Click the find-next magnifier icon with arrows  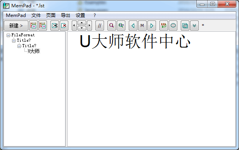click(121, 26)
